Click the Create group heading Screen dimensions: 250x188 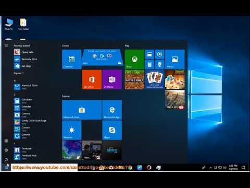tap(65, 45)
